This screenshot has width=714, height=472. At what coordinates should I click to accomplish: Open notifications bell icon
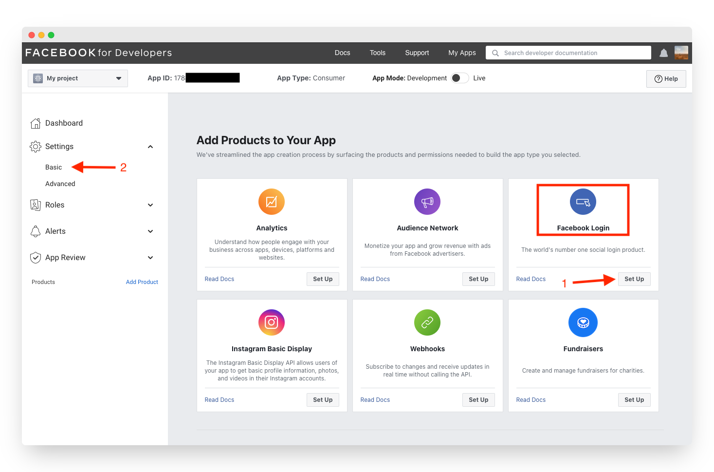pos(663,53)
